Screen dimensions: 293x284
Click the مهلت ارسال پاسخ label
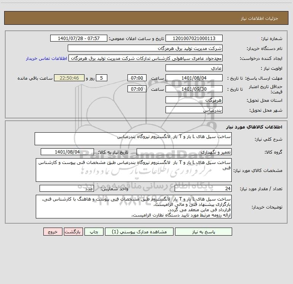(x=264, y=78)
